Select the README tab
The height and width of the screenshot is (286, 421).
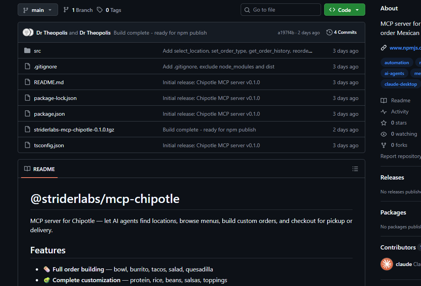coord(40,169)
